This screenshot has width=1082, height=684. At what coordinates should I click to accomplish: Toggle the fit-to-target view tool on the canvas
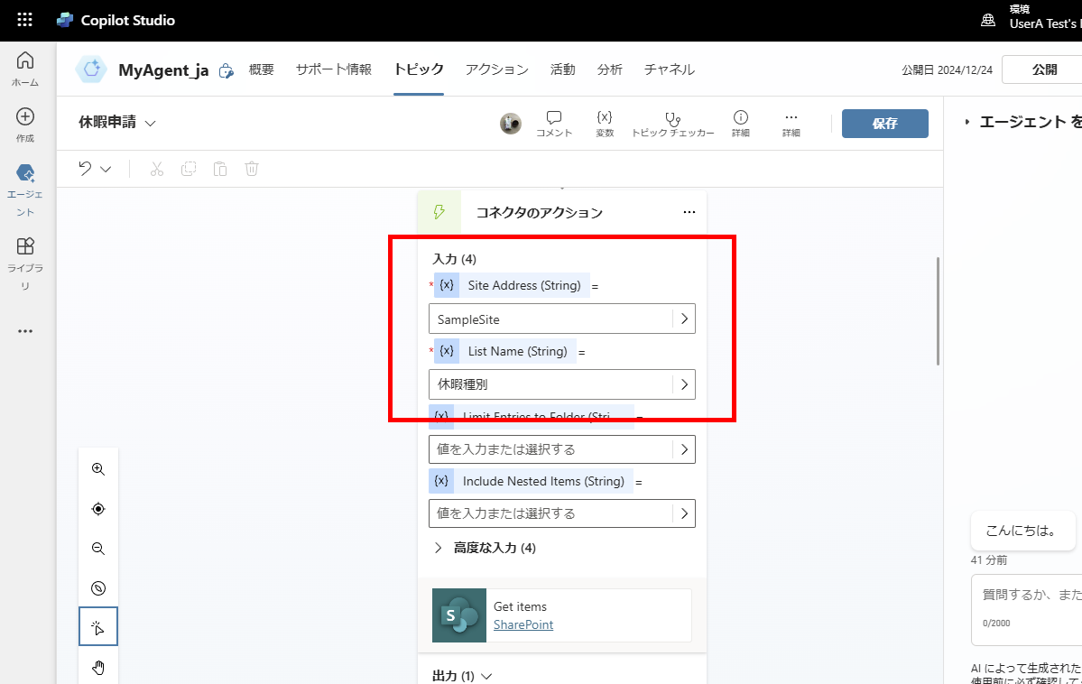(x=97, y=508)
